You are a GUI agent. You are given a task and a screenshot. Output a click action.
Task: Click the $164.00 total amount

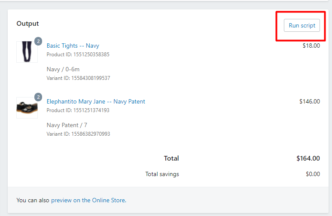[x=308, y=158]
